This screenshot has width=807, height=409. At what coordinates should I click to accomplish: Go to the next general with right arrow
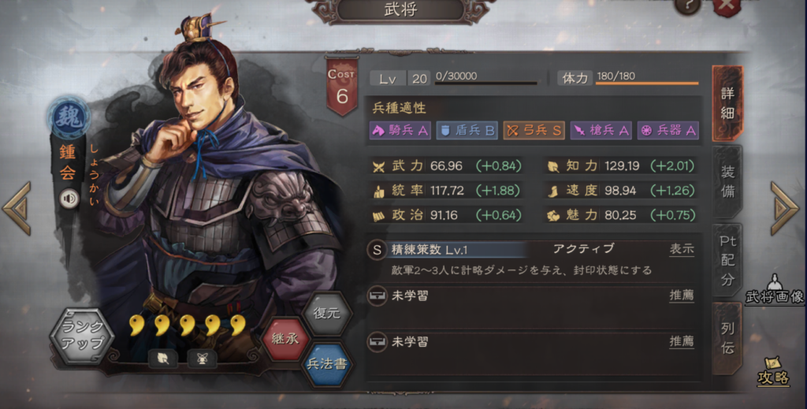pos(785,208)
